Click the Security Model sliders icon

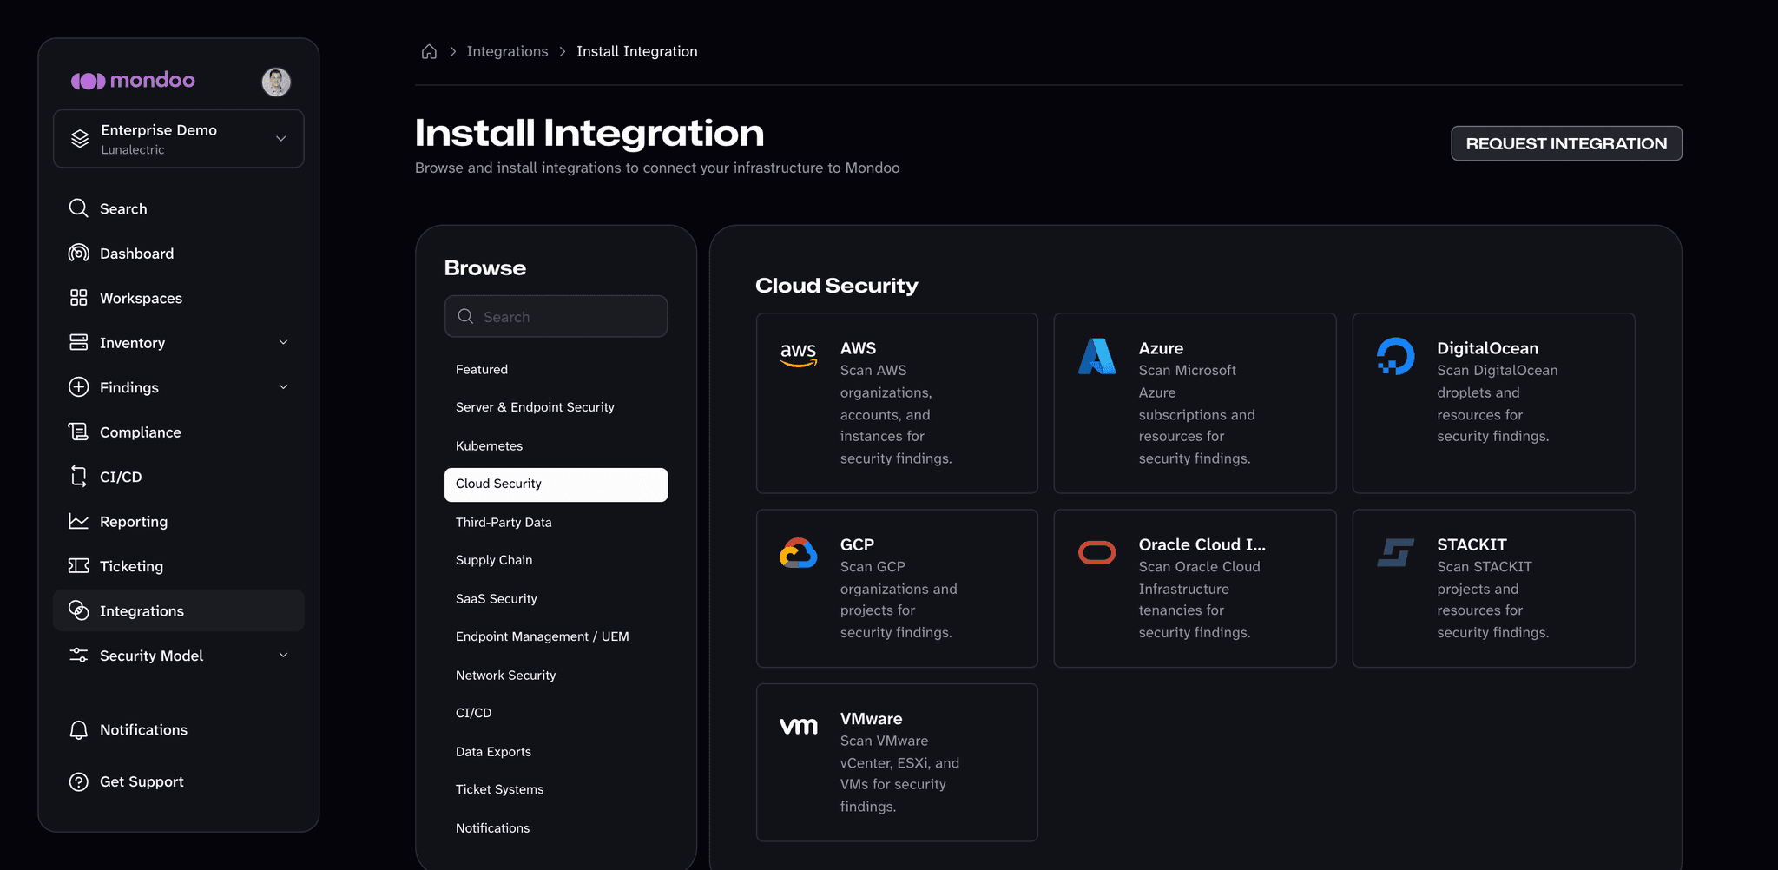coord(78,656)
